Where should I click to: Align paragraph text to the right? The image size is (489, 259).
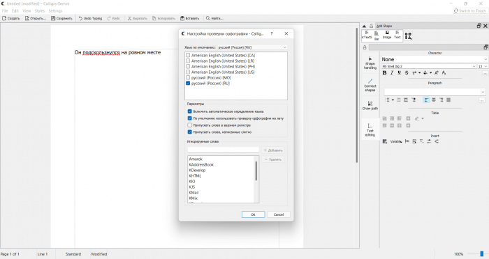[x=441, y=100]
